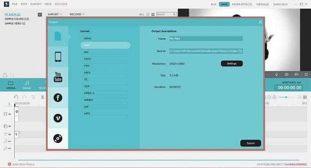Click the folder browse icon beside Save to path
The width and height of the screenshot is (311, 168).
click(x=240, y=51)
